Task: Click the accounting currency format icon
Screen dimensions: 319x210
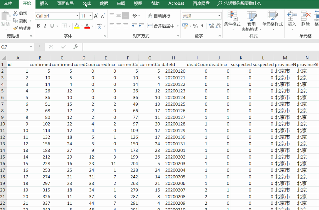Action: tap(185, 26)
